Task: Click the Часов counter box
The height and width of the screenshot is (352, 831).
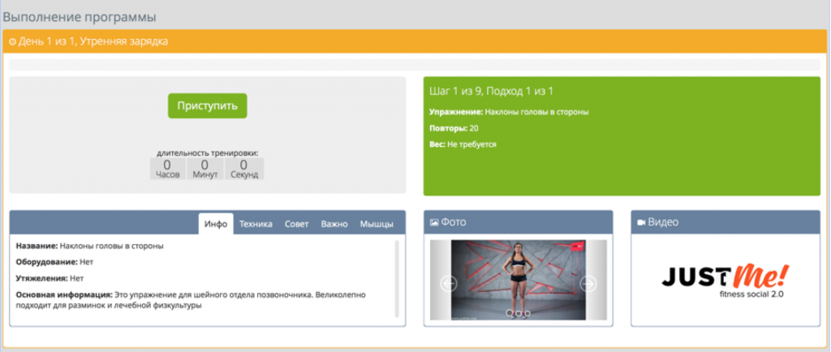Action: pyautogui.click(x=167, y=169)
